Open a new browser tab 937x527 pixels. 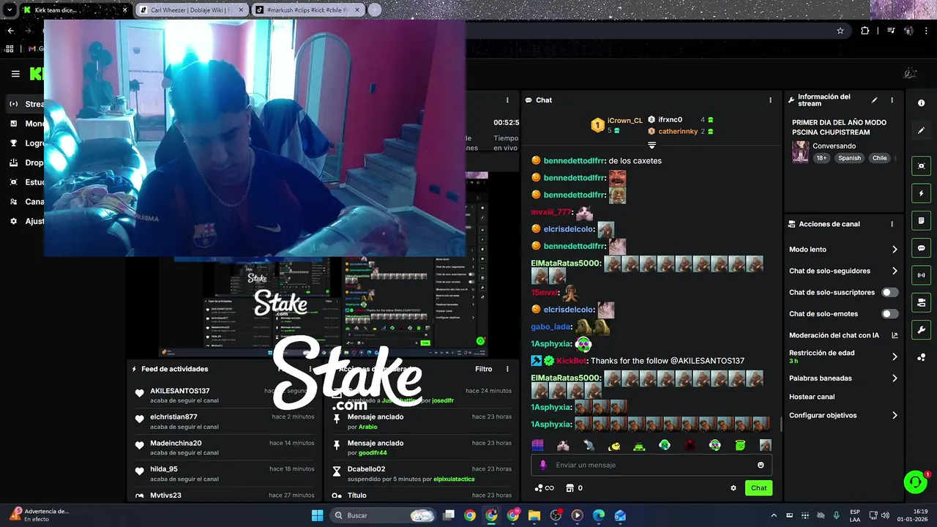[374, 10]
